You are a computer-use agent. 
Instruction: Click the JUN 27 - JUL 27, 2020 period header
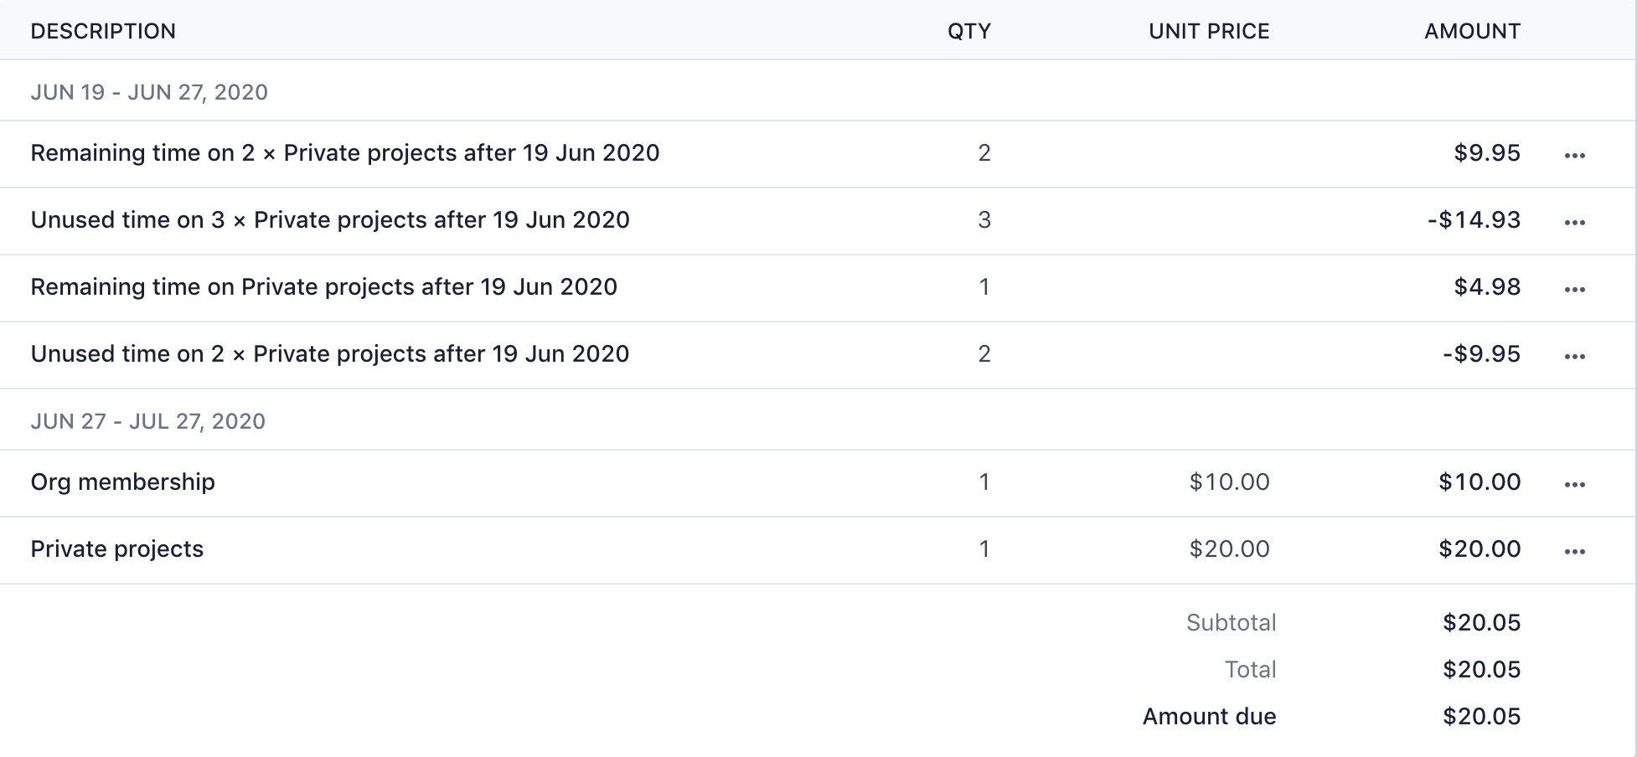tap(148, 421)
